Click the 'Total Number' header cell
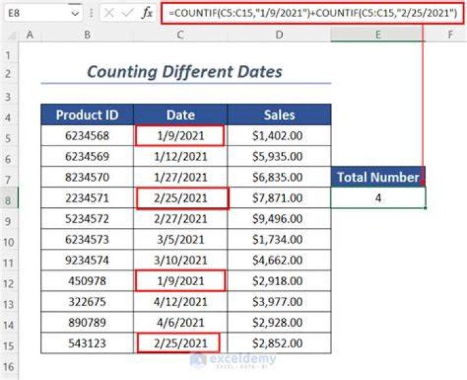 378,177
